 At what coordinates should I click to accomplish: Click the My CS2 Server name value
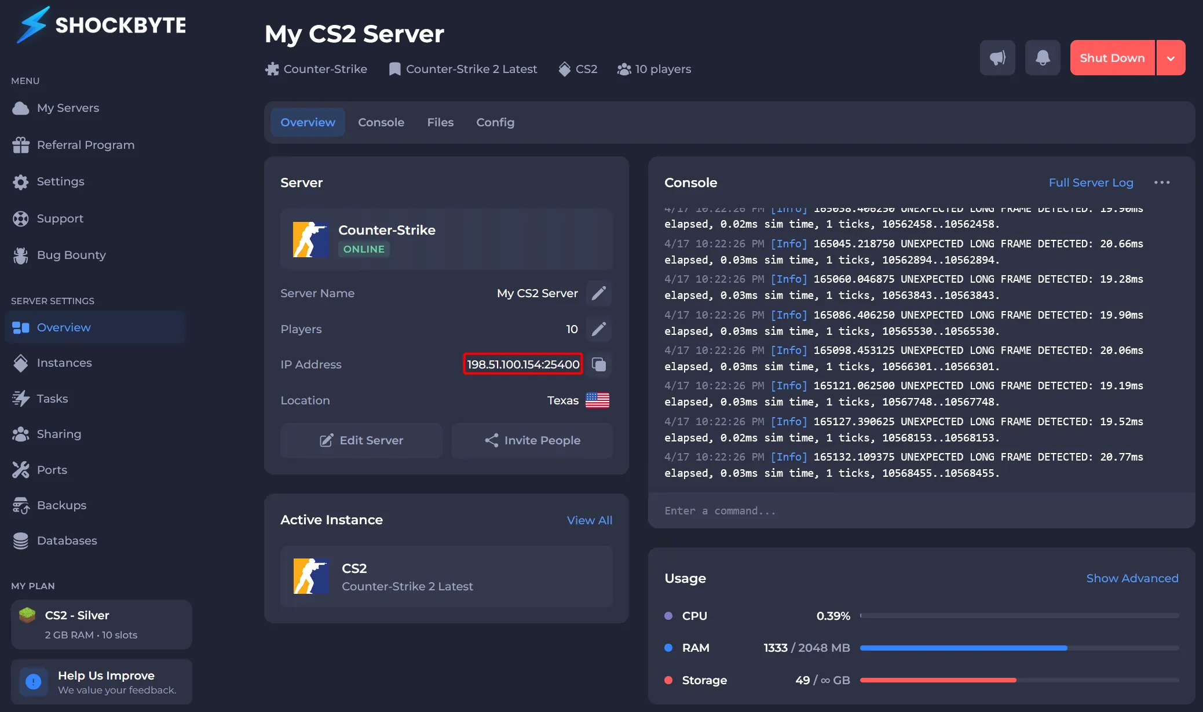coord(537,293)
